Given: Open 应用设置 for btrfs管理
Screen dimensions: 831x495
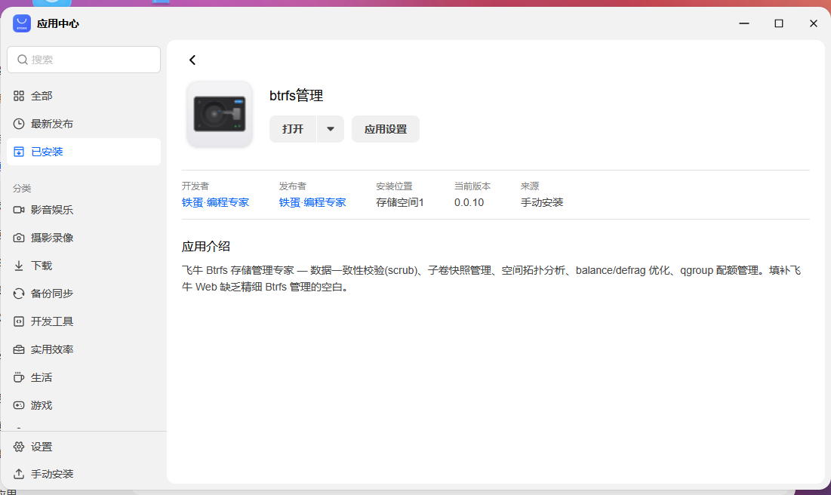Looking at the screenshot, I should [386, 129].
